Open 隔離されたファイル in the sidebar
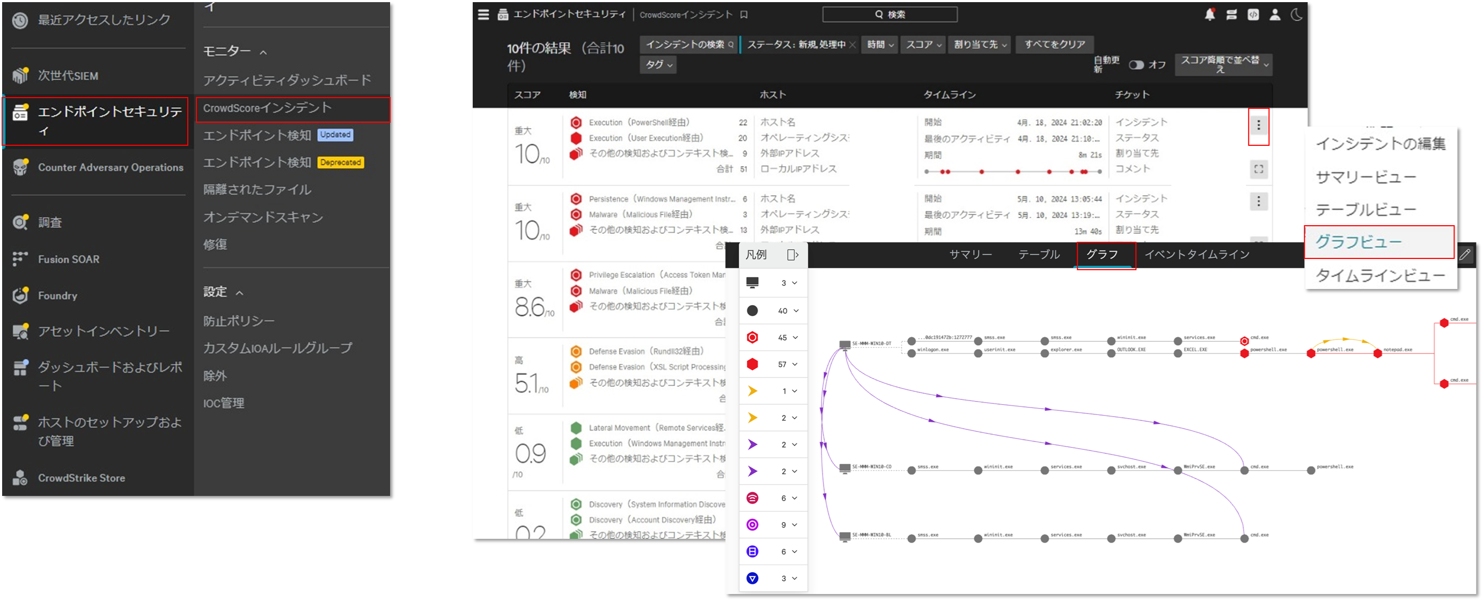This screenshot has width=1483, height=601. pos(257,189)
